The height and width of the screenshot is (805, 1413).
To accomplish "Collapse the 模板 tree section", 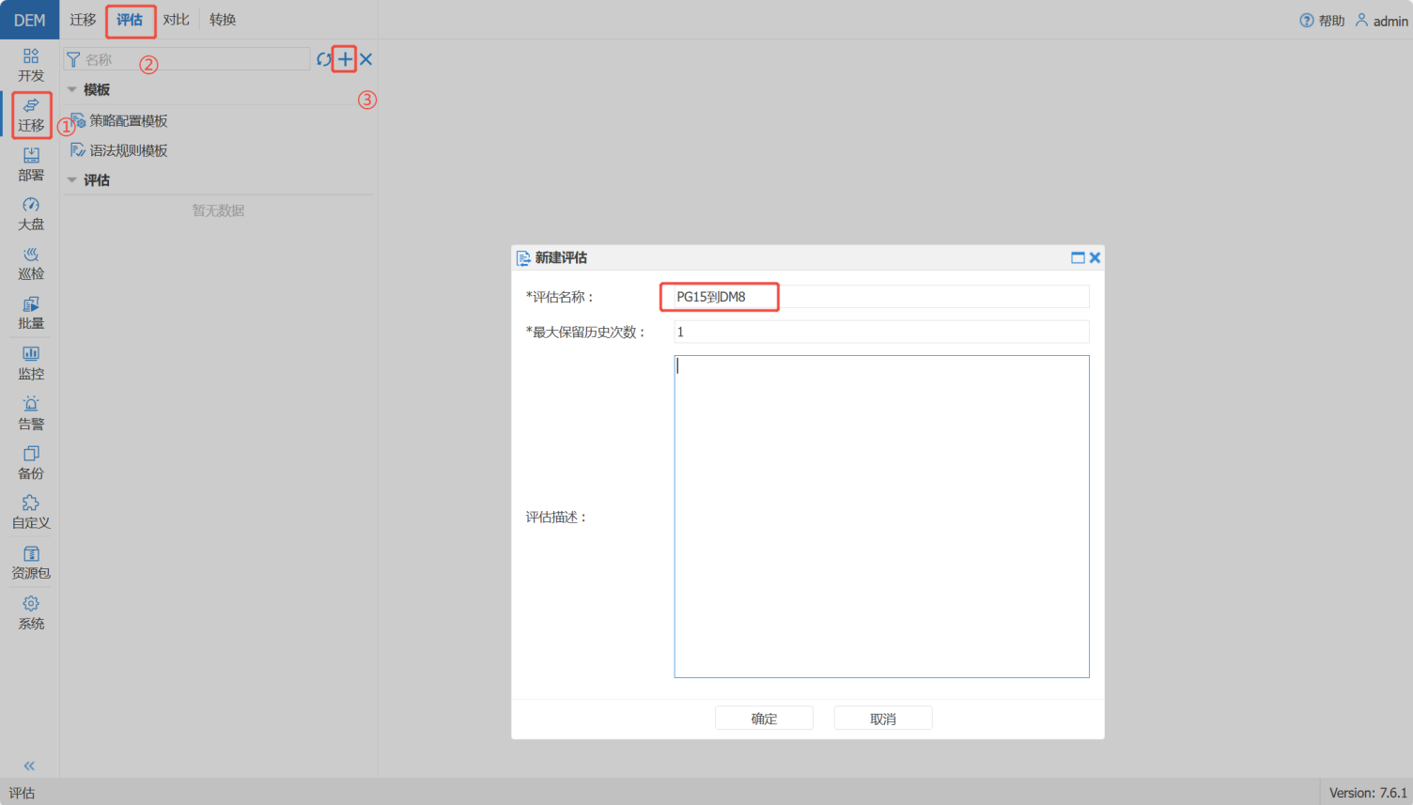I will coord(72,89).
